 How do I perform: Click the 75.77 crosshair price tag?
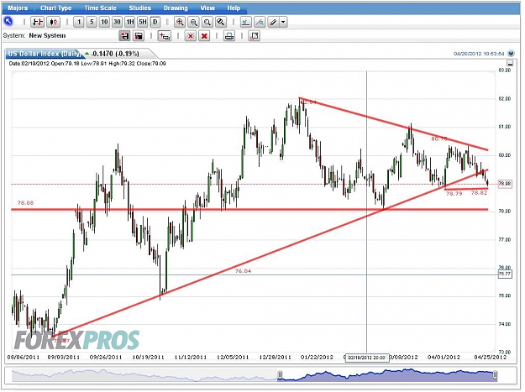505,274
